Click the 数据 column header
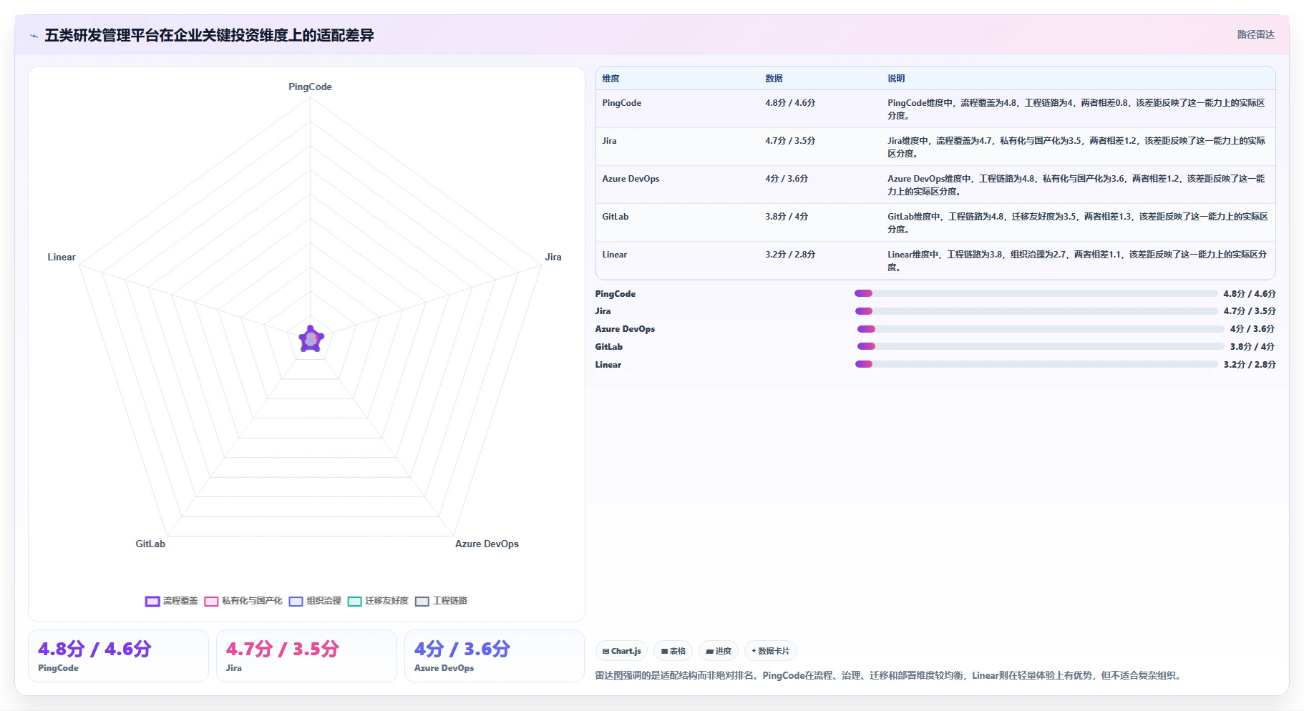 [774, 79]
